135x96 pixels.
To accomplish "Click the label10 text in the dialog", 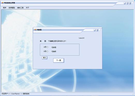I will click(81, 38).
